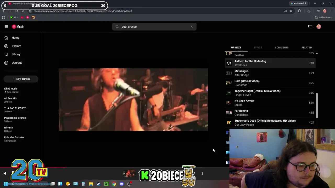Click the New playlist button
The width and height of the screenshot is (335, 188).
coord(21,79)
